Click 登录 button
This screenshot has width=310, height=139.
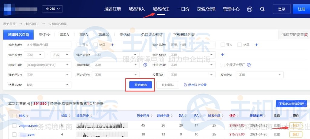[282, 9]
